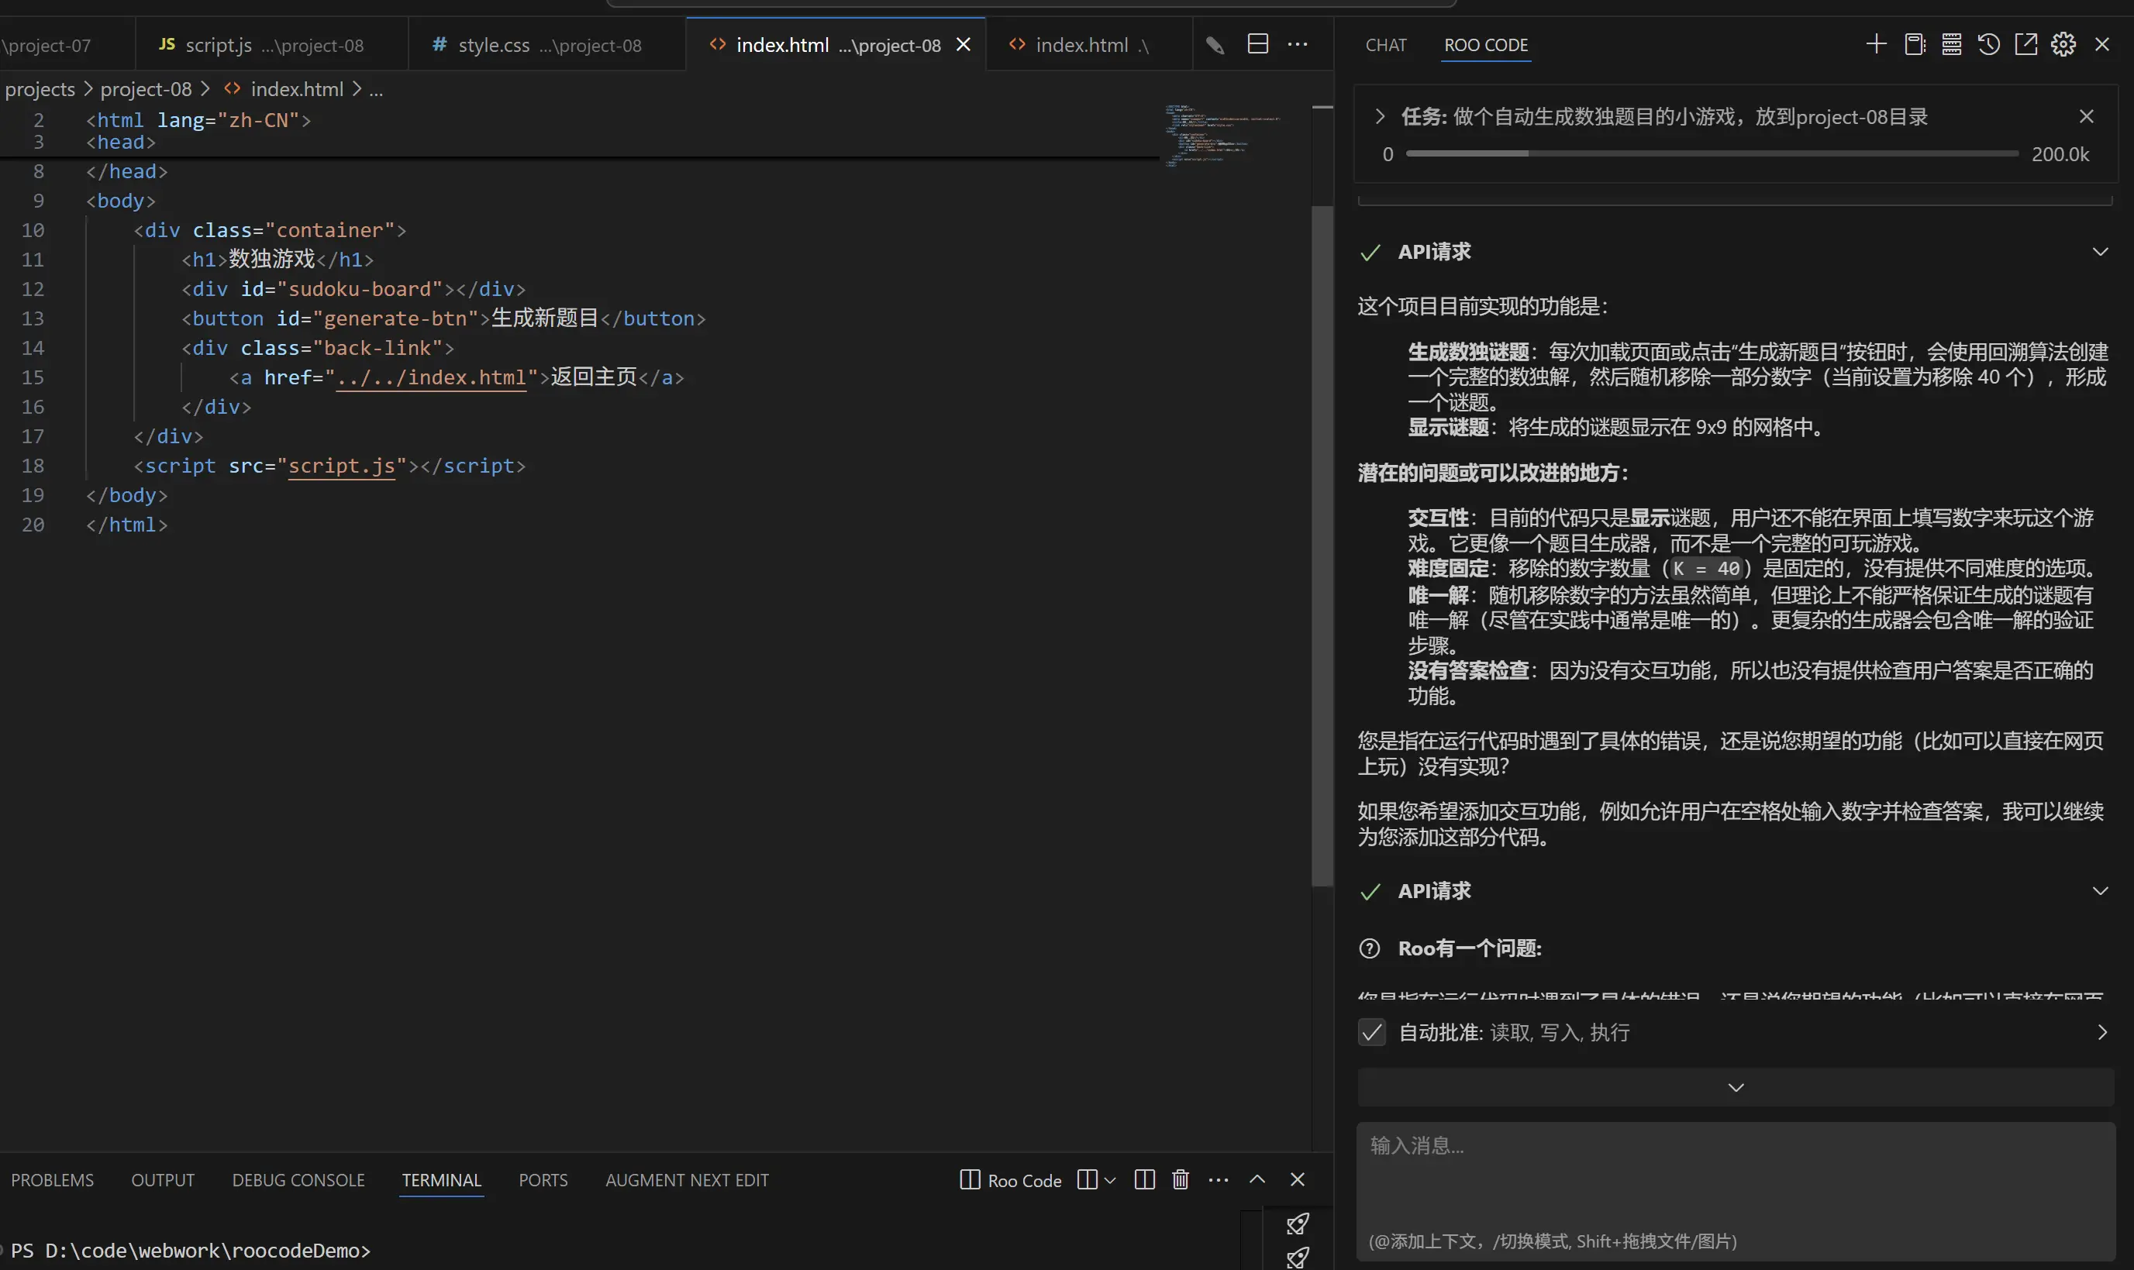Open Roo Code MCP servers icon
The image size is (2134, 1270).
point(1952,44)
